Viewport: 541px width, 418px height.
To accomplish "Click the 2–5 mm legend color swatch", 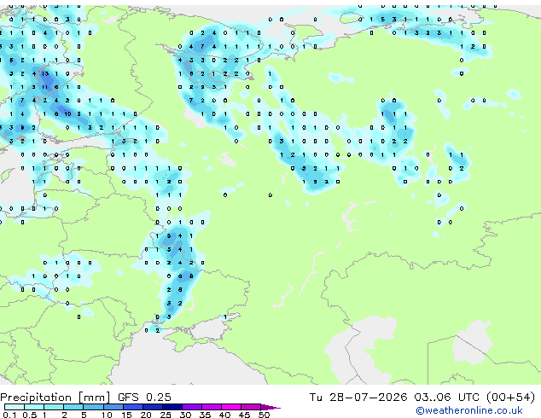I will (x=73, y=407).
